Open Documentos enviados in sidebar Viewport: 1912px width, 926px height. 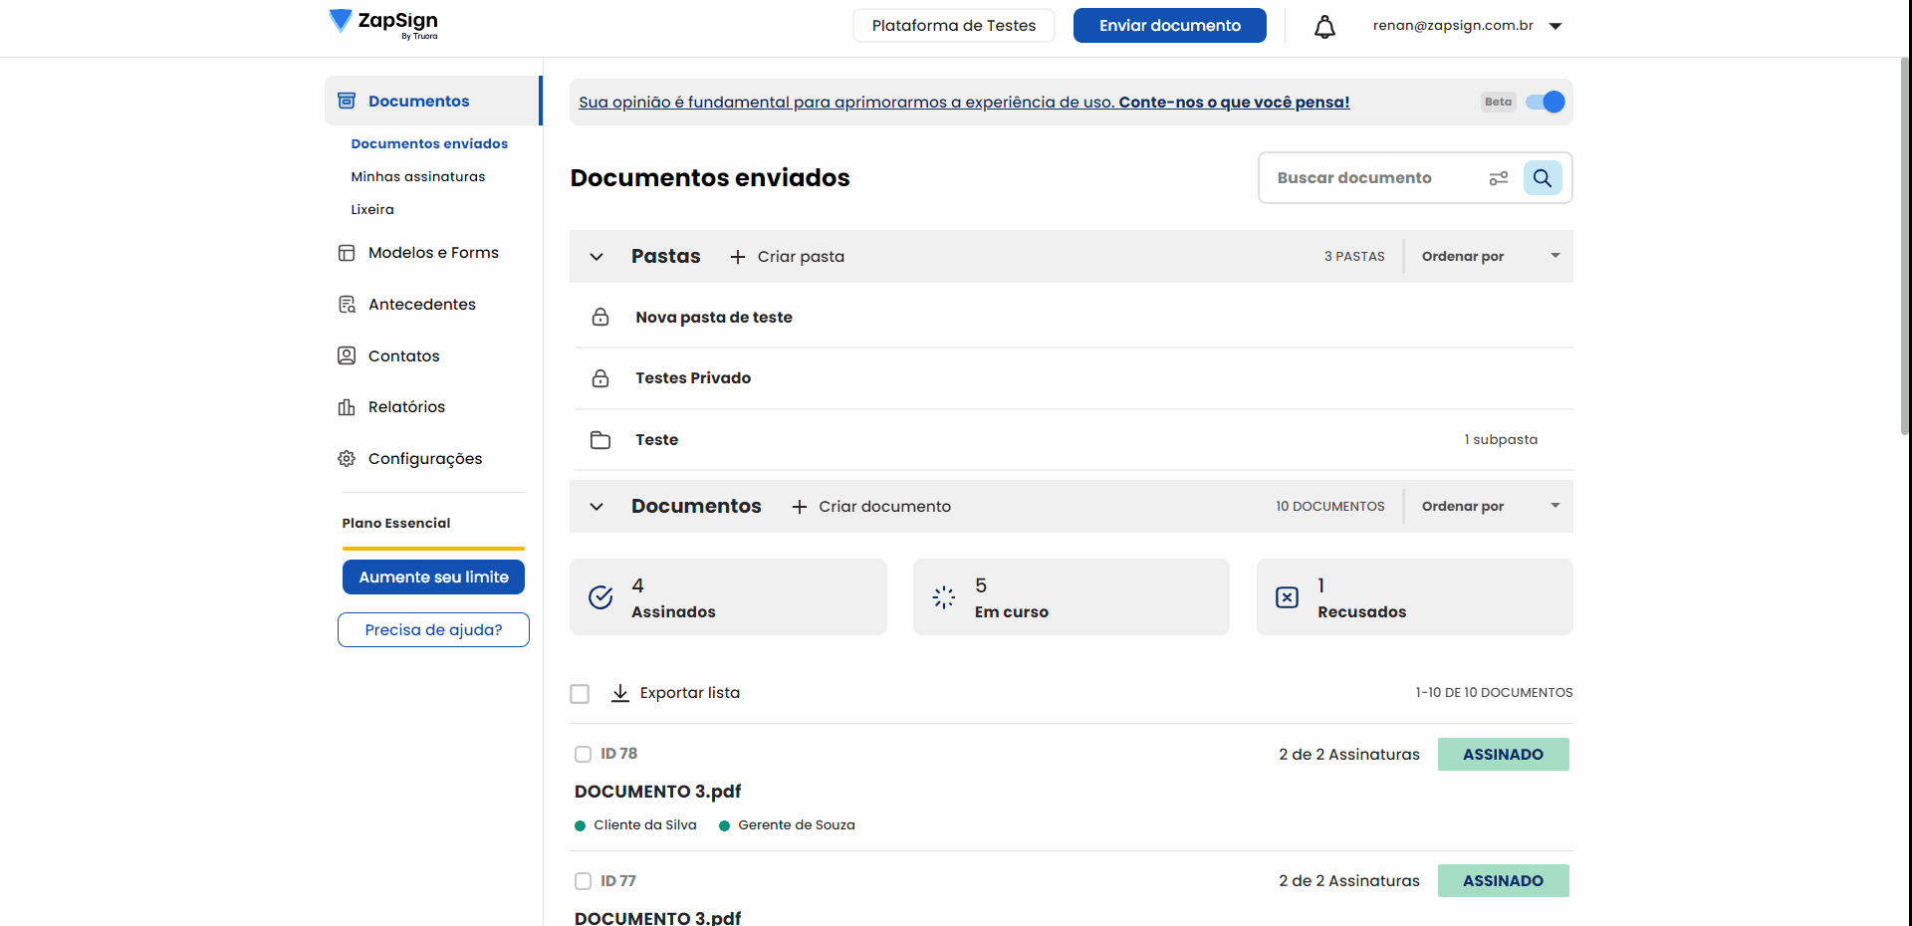[429, 143]
